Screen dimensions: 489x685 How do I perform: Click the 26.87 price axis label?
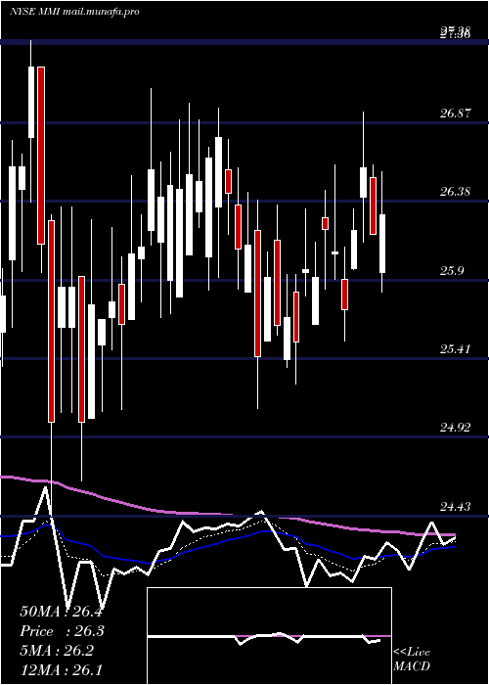click(x=455, y=114)
